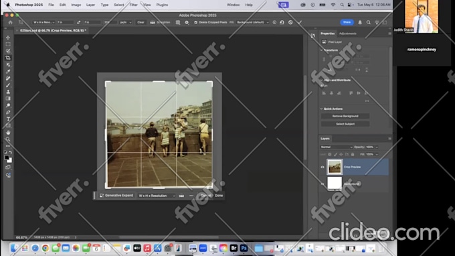Viewport: 455px width, 256px height.
Task: Open the Layer menu
Action: (90, 5)
